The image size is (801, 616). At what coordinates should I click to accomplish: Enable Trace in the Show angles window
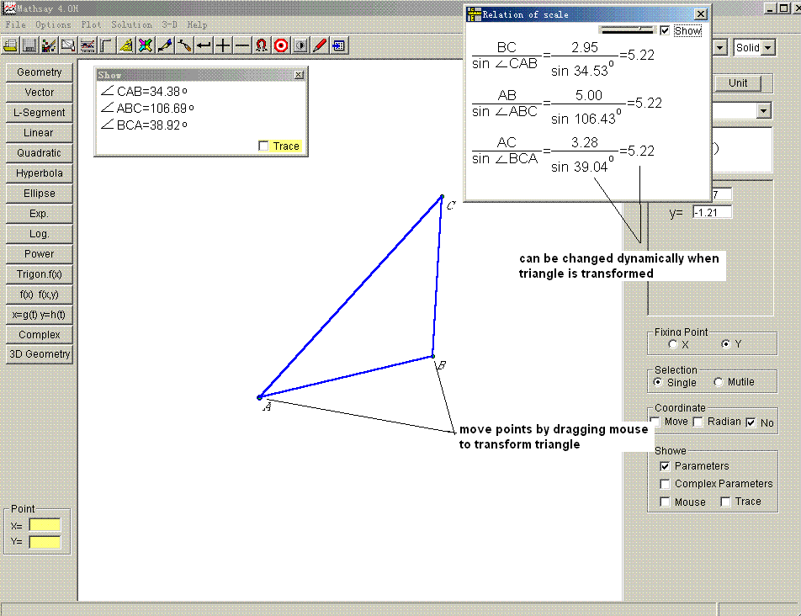click(x=263, y=146)
